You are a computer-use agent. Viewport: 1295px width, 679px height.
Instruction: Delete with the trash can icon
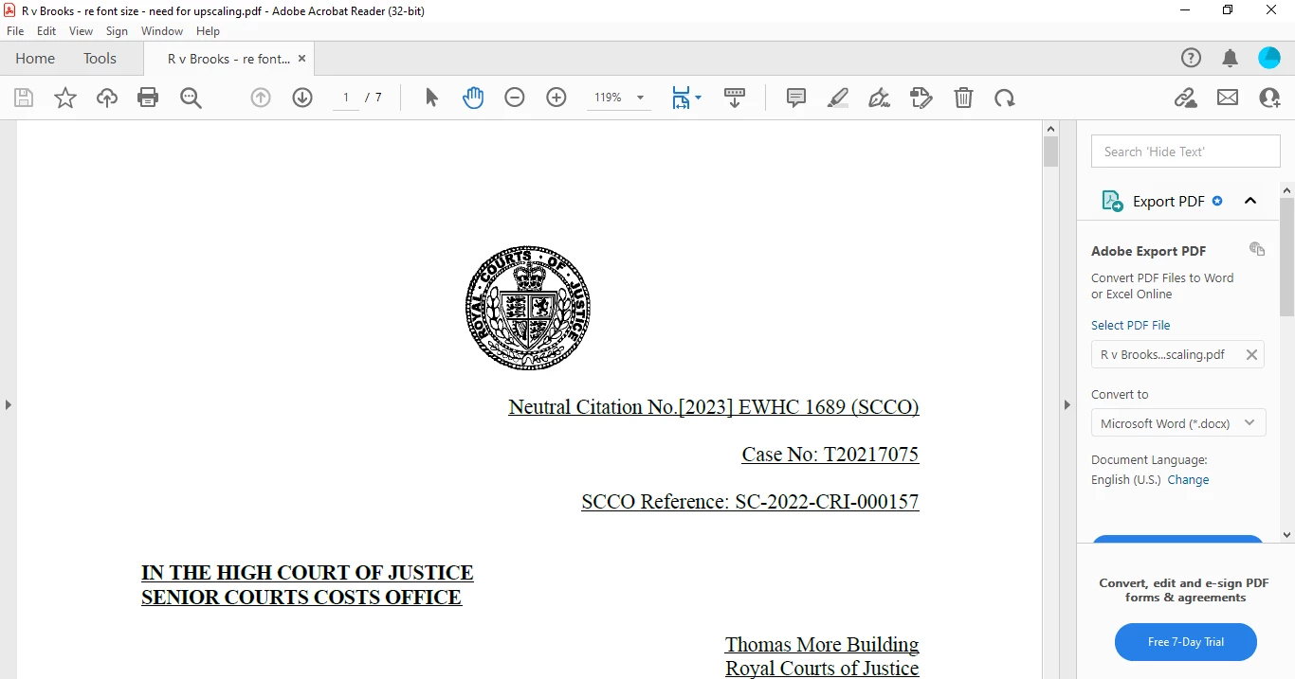click(x=963, y=98)
